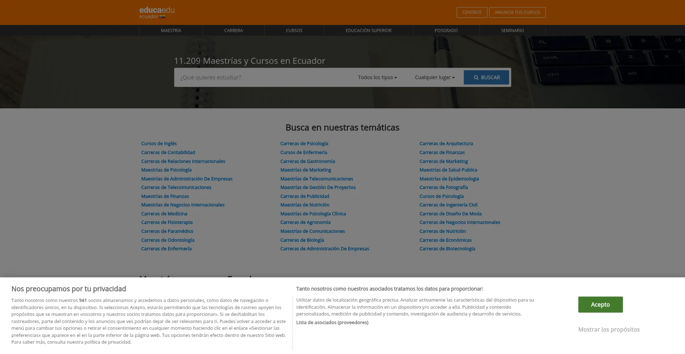Open the MAESTRÍA menu item

pyautogui.click(x=171, y=31)
